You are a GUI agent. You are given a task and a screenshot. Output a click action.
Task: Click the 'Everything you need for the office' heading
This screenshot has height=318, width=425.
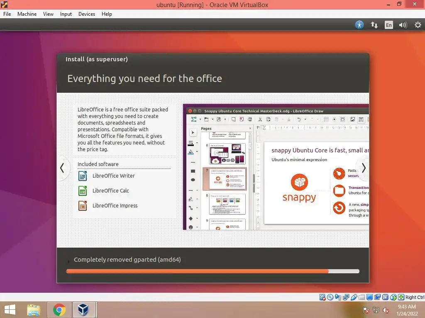coord(144,78)
